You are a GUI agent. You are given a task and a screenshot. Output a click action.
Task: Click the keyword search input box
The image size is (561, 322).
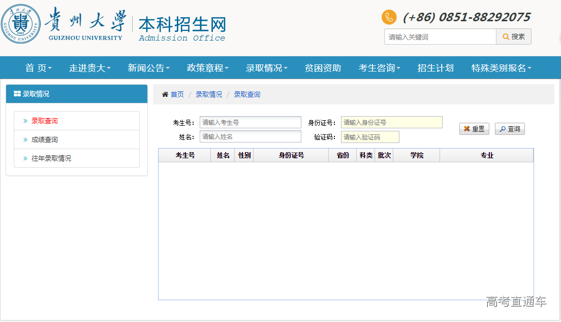pyautogui.click(x=440, y=37)
